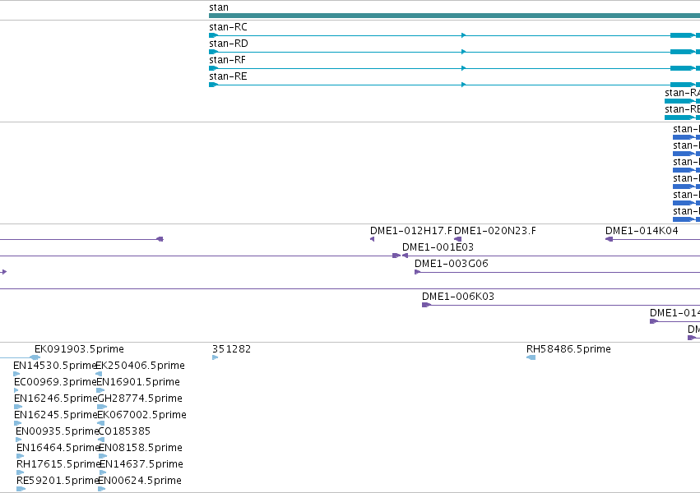This screenshot has height=493, width=700.
Task: Click the RE59201.5prime feature arrow
Action: click(21, 490)
